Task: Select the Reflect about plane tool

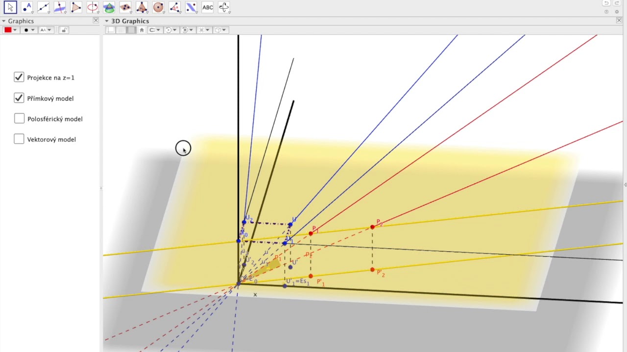Action: (191, 7)
